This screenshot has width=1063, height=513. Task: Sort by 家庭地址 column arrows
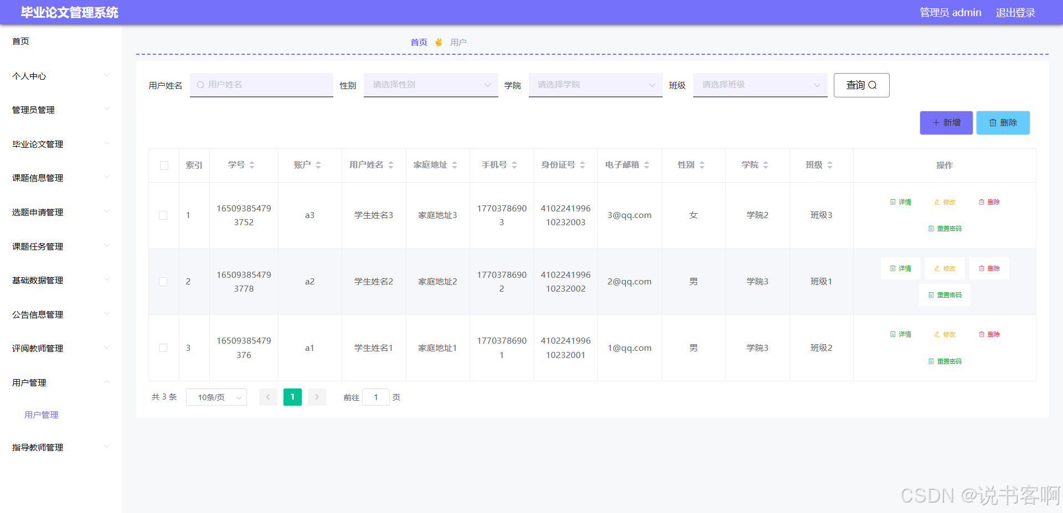click(x=455, y=165)
